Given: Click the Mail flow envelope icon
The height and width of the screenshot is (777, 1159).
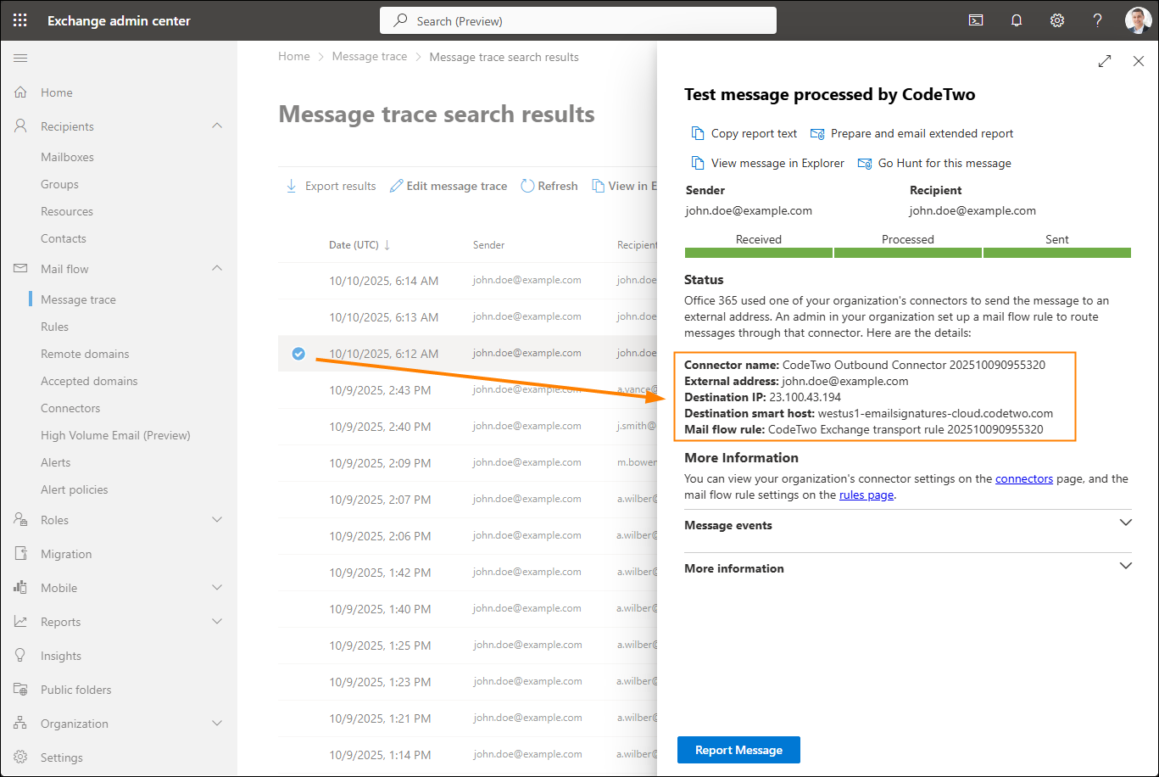Looking at the screenshot, I should pyautogui.click(x=20, y=269).
